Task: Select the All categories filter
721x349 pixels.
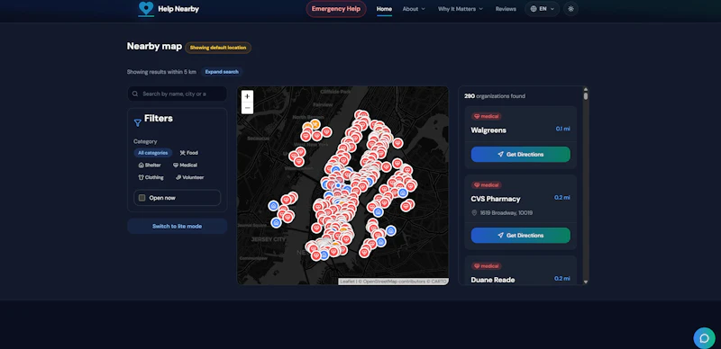Action: coord(153,153)
